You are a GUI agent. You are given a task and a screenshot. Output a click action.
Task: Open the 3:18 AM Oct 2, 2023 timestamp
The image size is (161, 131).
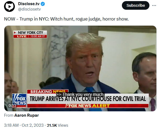(x=24, y=125)
